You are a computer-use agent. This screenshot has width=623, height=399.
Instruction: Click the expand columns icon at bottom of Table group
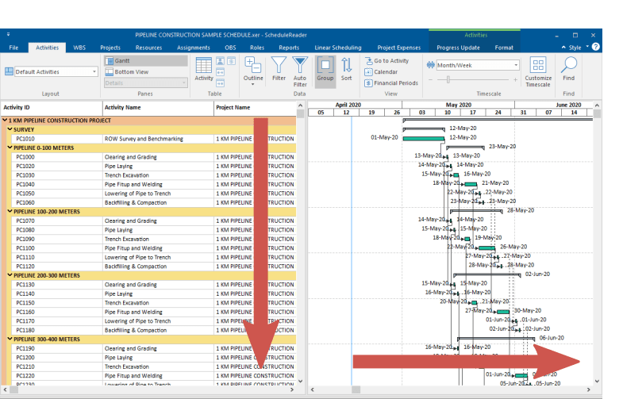220,83
